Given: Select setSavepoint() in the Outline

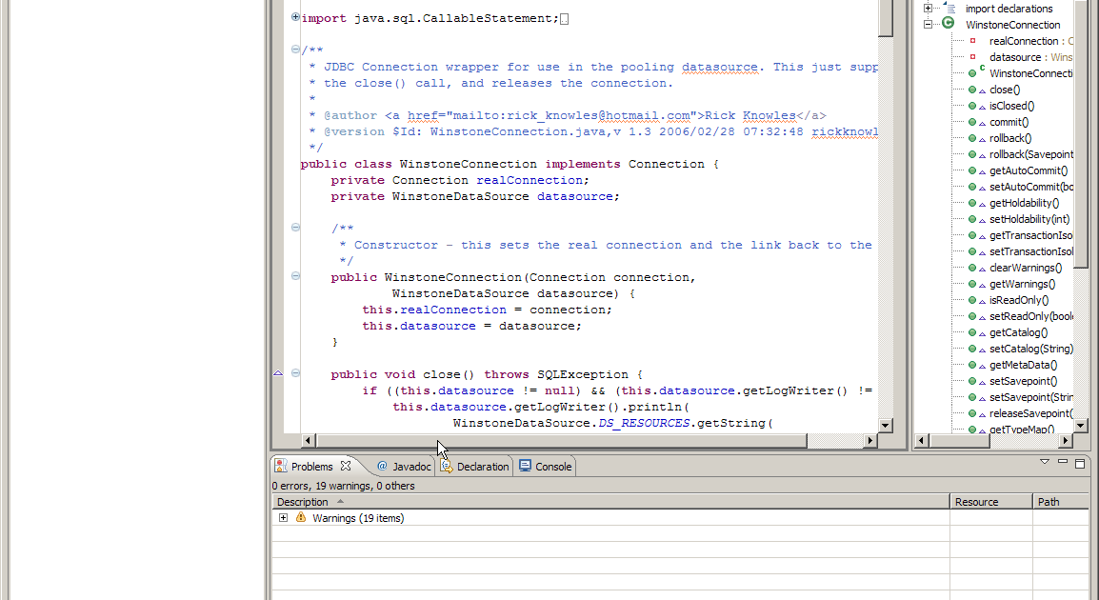Looking at the screenshot, I should [x=1024, y=381].
